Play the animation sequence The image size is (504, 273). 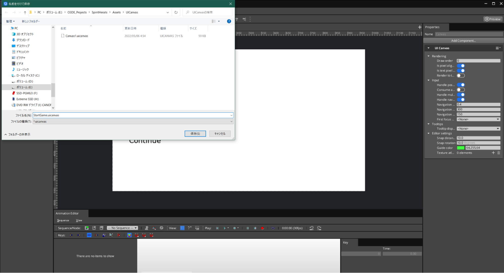(x=224, y=228)
